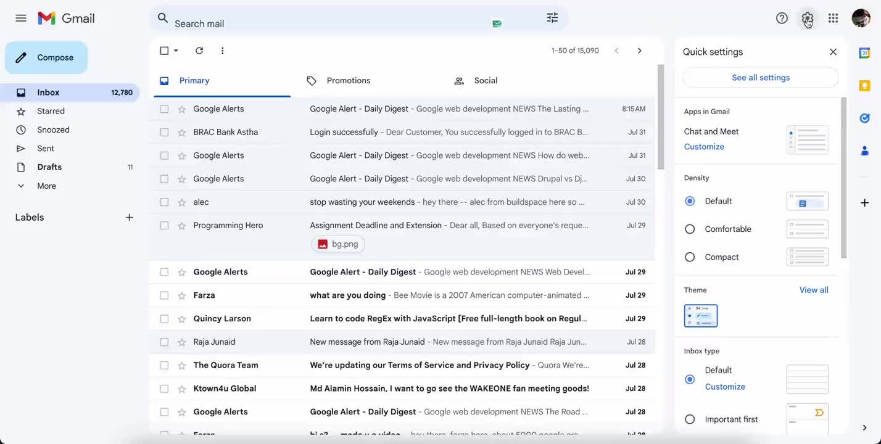Click the Quick settings panel scrollbar
Viewport: 881px width, 444px height.
pos(844,178)
